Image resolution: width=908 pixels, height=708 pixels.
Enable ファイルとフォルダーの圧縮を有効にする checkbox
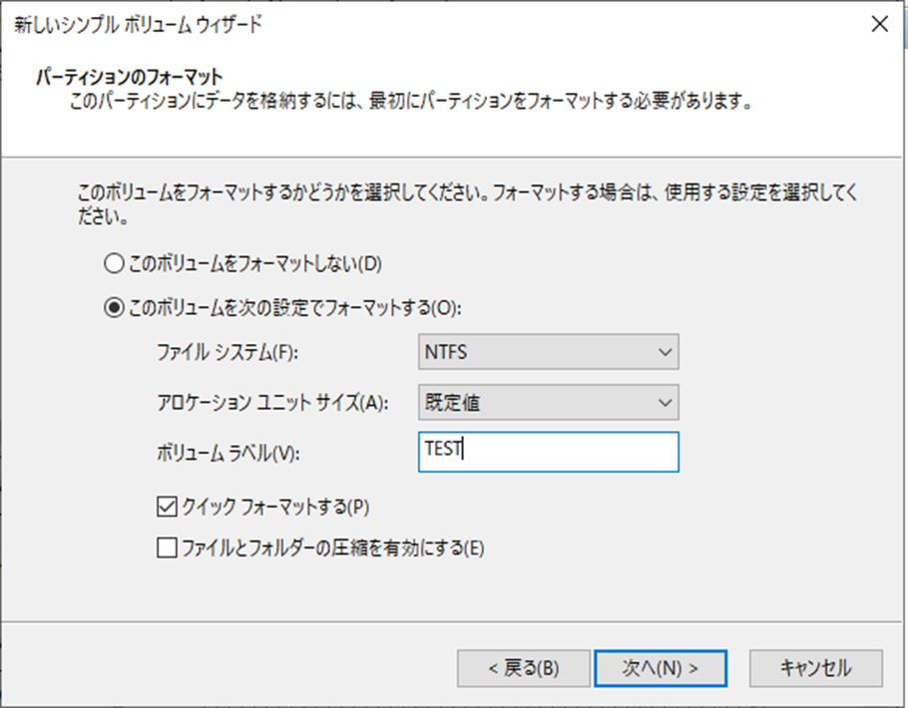[x=167, y=547]
